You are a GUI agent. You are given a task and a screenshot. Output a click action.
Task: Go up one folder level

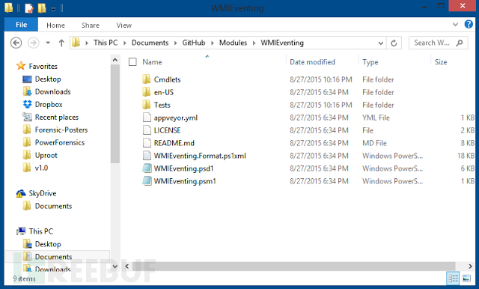point(61,43)
